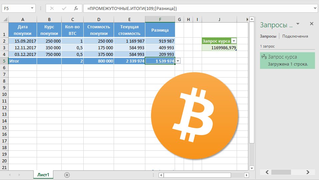
Task: Click the Кол-во BTC header cell
Action: [72, 30]
